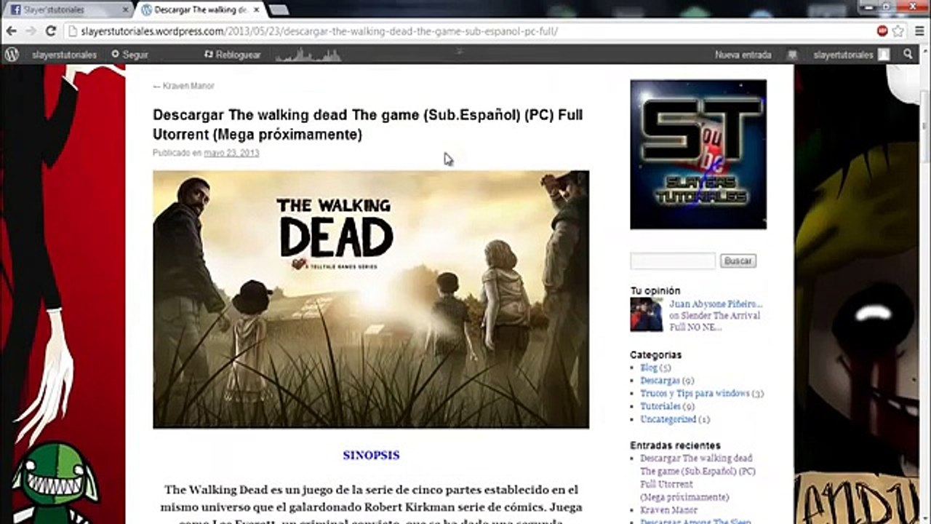Select the Descargar The walking dead tab
This screenshot has width=931, height=524.
(x=200, y=10)
